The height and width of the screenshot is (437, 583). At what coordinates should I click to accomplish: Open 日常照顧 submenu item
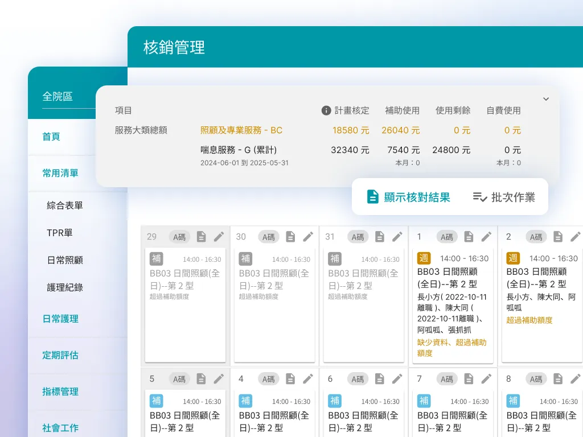coord(65,260)
